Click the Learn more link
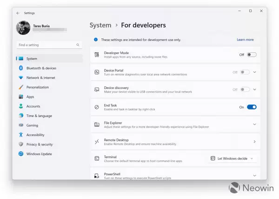The width and height of the screenshot is (279, 199). pyautogui.click(x=245, y=40)
